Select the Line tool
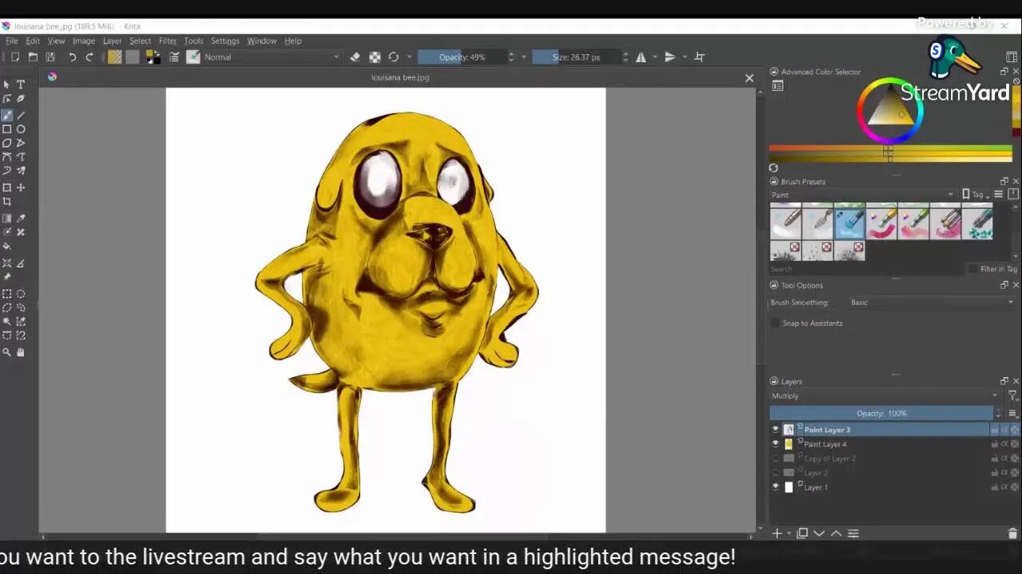This screenshot has width=1022, height=574. point(21,116)
